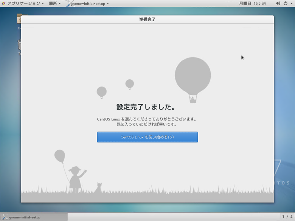Expand the system menu arrow beside power icon

(x=291, y=3)
